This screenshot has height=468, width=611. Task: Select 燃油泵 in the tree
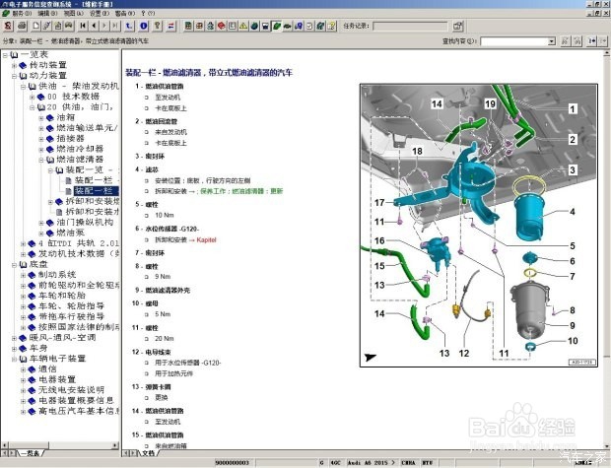[71, 234]
